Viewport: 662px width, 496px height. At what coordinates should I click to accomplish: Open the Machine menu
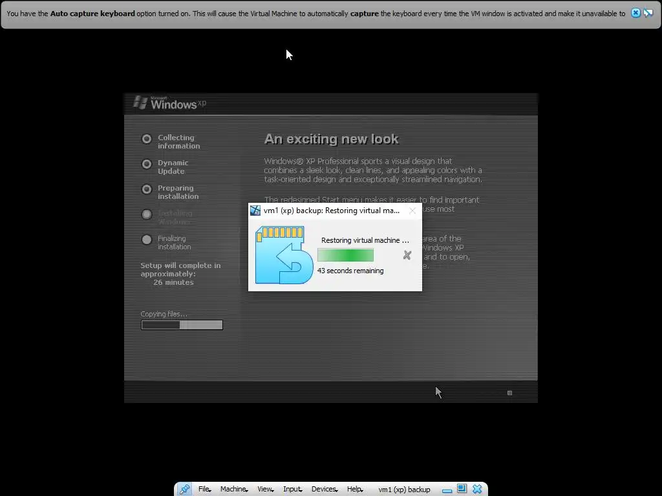(x=234, y=490)
